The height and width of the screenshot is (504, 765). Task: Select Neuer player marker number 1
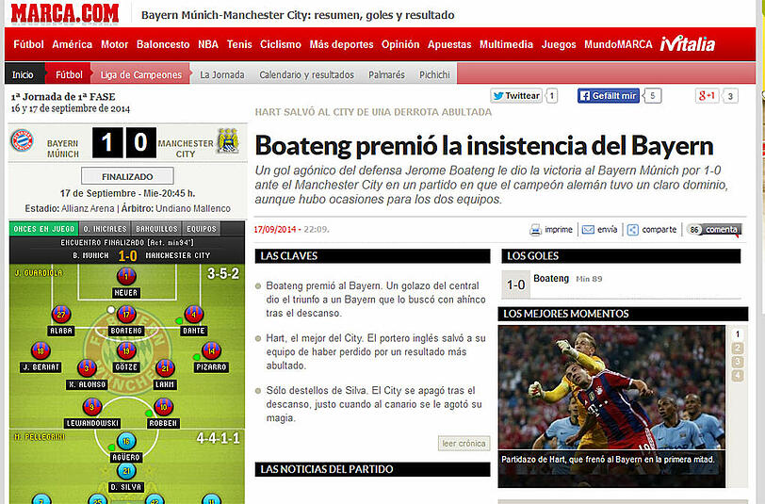point(126,277)
